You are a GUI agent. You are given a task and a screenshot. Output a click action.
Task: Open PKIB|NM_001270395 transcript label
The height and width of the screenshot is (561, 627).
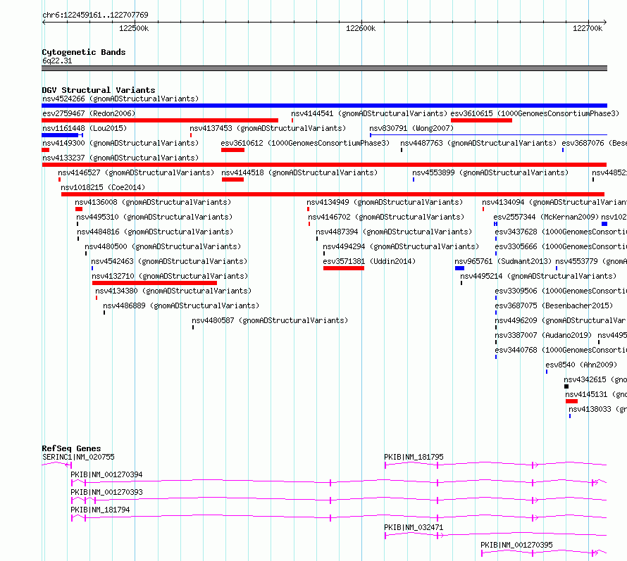point(516,545)
